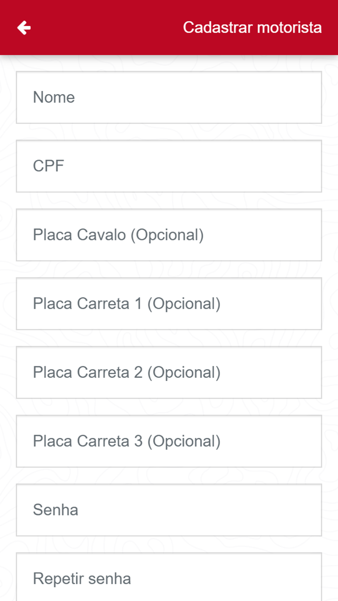Click the red top header bar
The image size is (338, 601).
pos(169,27)
